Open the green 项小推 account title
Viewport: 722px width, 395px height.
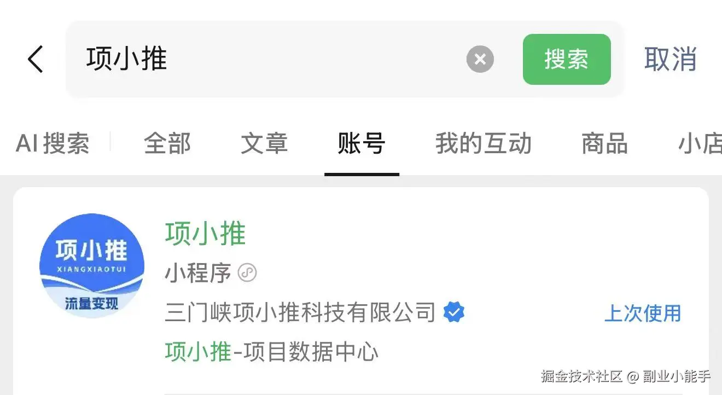(x=206, y=234)
